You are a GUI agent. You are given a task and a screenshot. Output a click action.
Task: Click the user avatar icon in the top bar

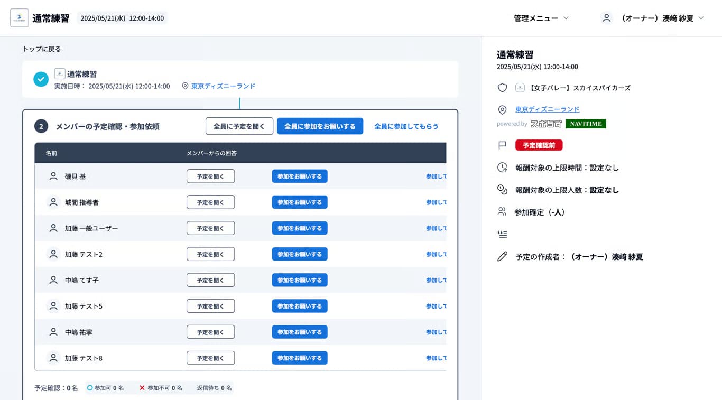coord(606,17)
